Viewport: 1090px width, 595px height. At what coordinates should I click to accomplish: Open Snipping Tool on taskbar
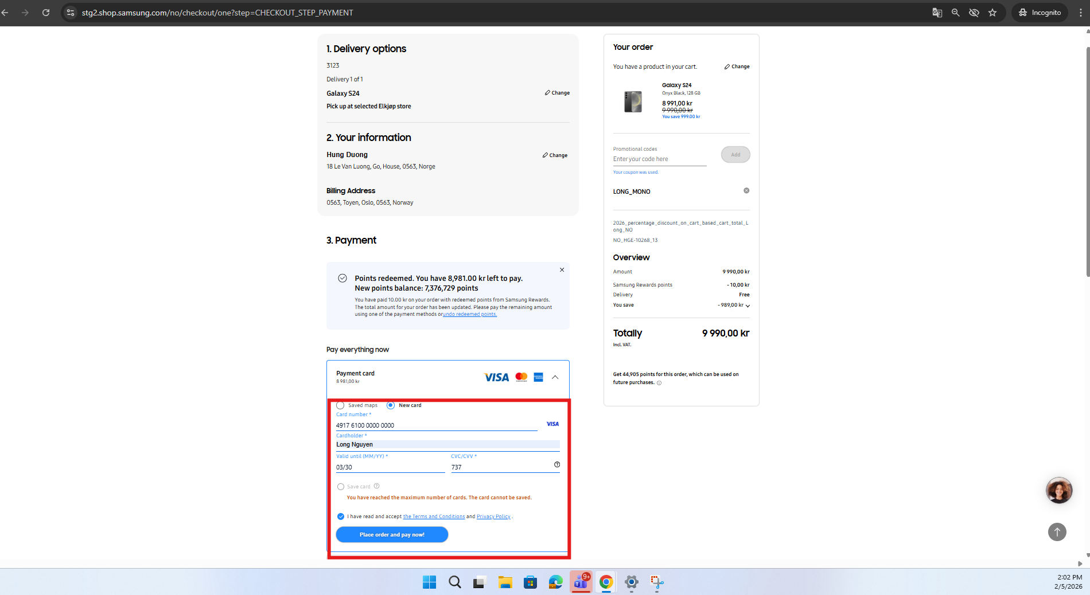pyautogui.click(x=656, y=582)
